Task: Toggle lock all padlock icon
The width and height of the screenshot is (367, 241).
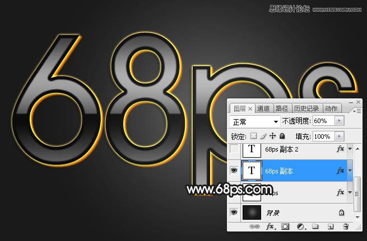Action: [282, 136]
